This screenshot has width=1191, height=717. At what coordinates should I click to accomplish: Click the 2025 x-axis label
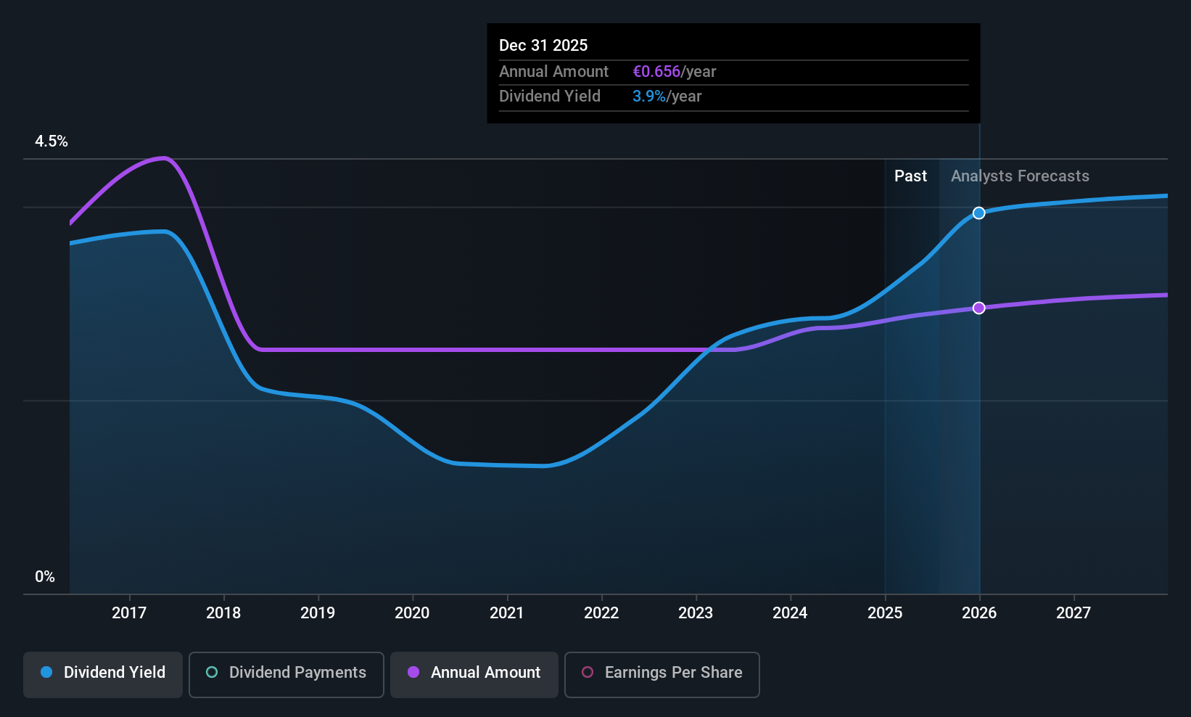point(885,612)
